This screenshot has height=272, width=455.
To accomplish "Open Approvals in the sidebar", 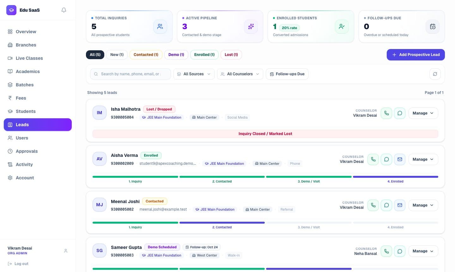I will 38,151.
